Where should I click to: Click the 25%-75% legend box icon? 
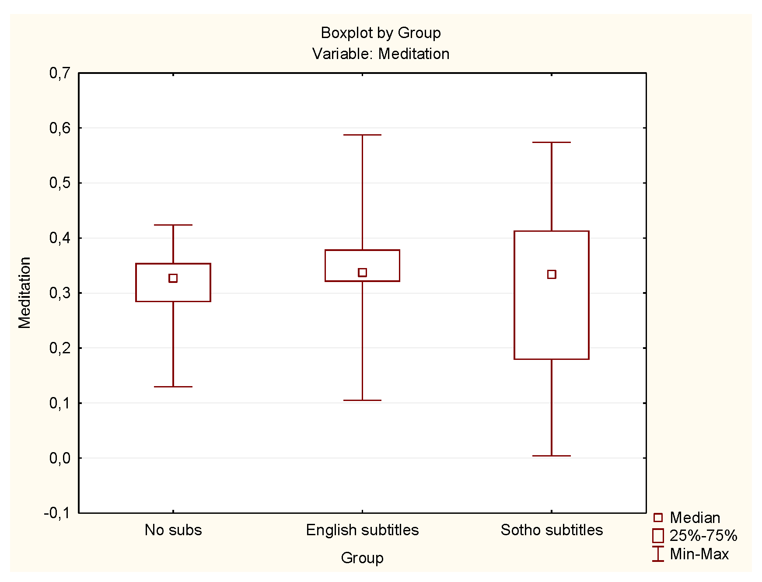[658, 536]
